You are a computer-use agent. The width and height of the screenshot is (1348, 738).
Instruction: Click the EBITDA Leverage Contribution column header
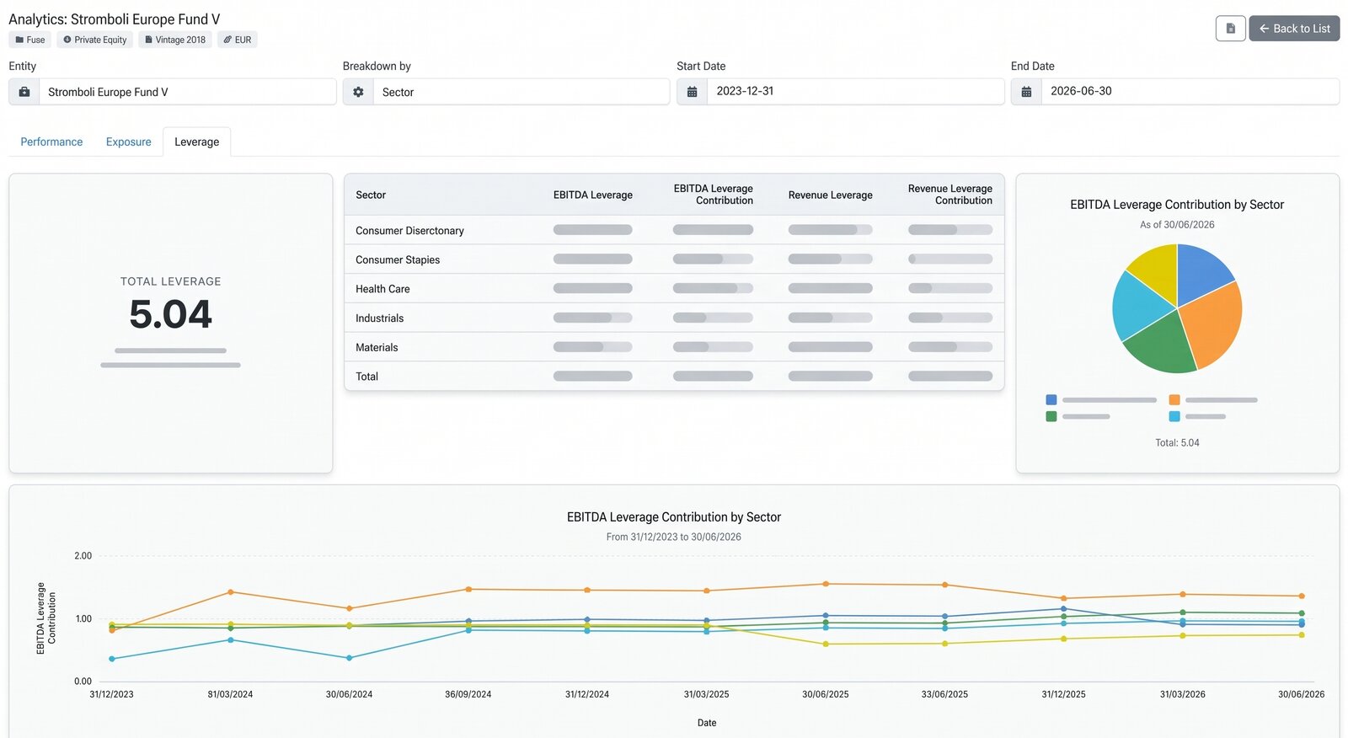click(x=713, y=195)
